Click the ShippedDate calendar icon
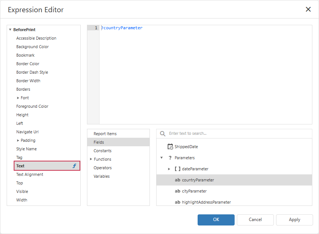Image resolution: width=319 pixels, height=234 pixels. coord(170,147)
